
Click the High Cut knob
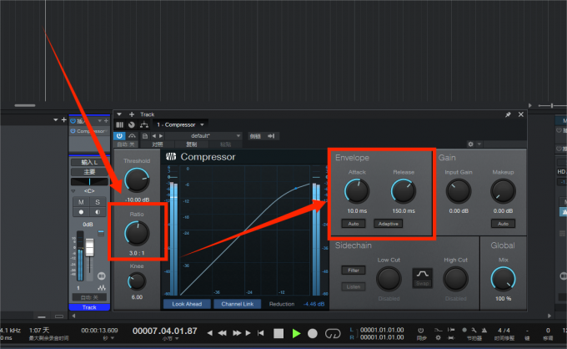pos(455,279)
